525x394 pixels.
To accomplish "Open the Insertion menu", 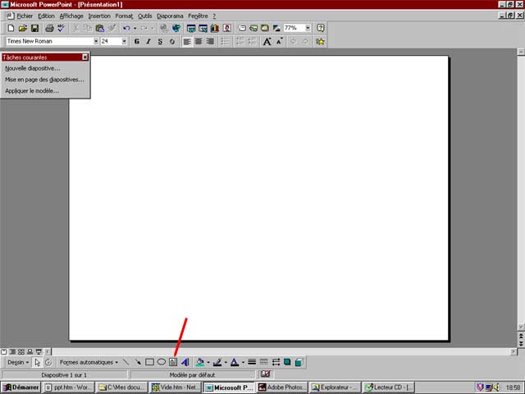I will [x=98, y=16].
